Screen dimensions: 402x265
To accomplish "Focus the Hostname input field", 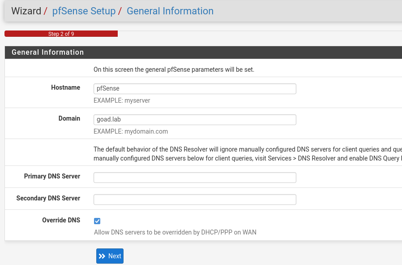I will [x=195, y=89].
